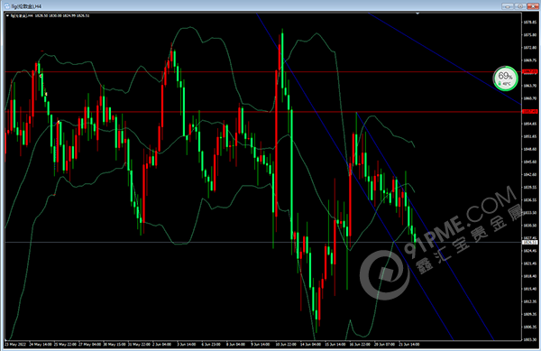The image size is (541, 351).
Task: Click the chart shift triangle marker at top
Action: tap(417, 14)
